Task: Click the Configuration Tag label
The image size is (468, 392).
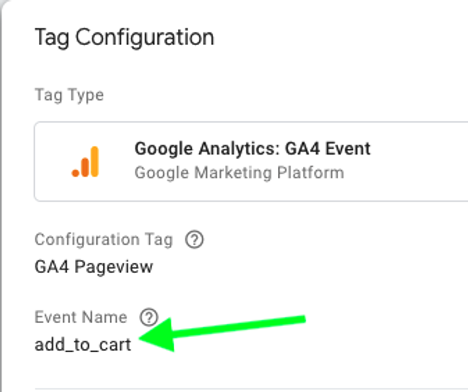Action: (x=104, y=240)
